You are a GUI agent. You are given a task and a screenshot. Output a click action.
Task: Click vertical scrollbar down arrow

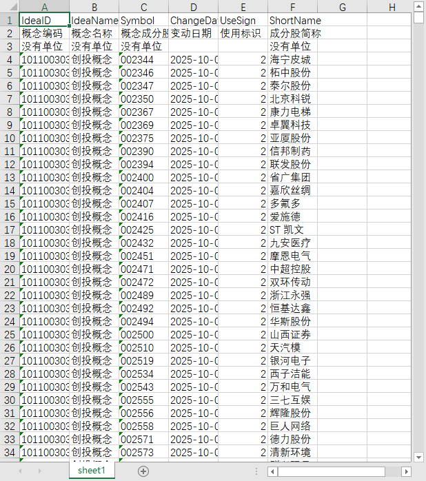click(x=418, y=457)
